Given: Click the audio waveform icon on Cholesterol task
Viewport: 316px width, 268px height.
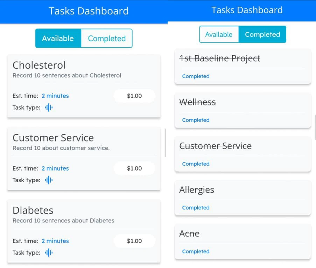Looking at the screenshot, I should tap(49, 108).
